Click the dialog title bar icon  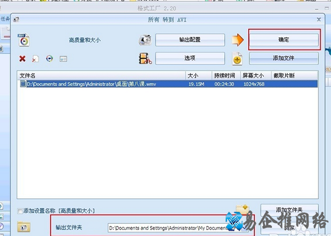[16, 20]
